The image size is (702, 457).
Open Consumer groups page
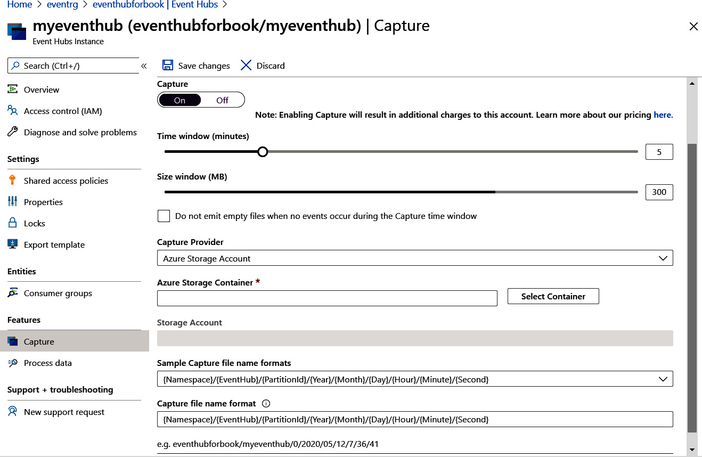click(x=58, y=293)
